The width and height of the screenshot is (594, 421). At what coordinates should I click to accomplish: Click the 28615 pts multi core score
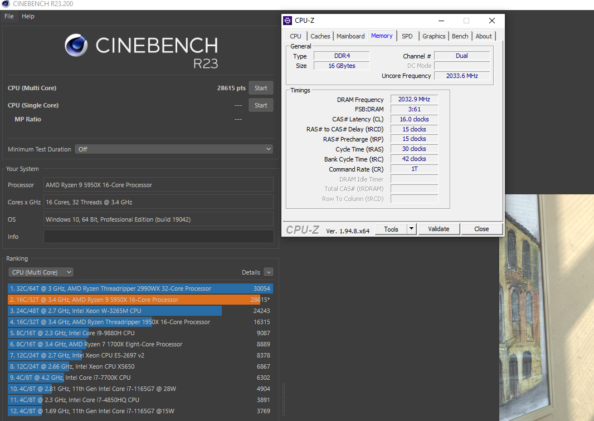tap(231, 88)
